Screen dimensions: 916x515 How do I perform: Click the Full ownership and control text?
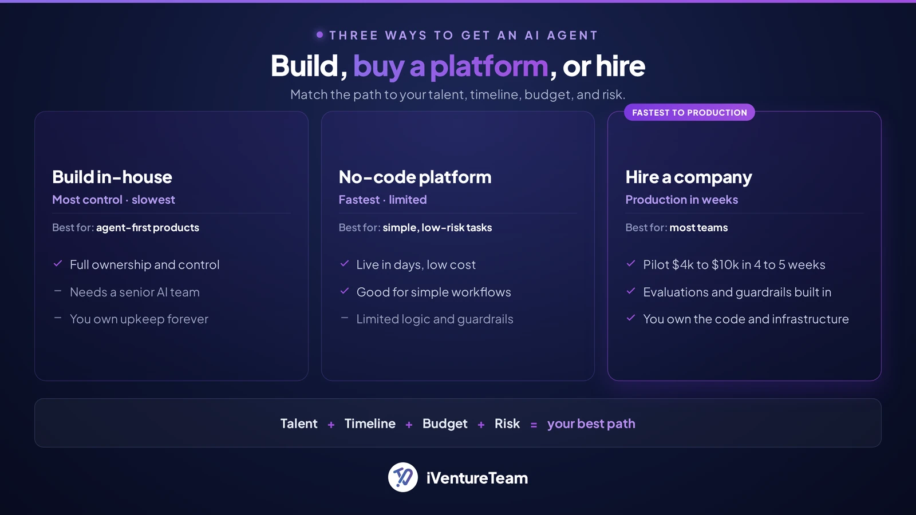[145, 264]
